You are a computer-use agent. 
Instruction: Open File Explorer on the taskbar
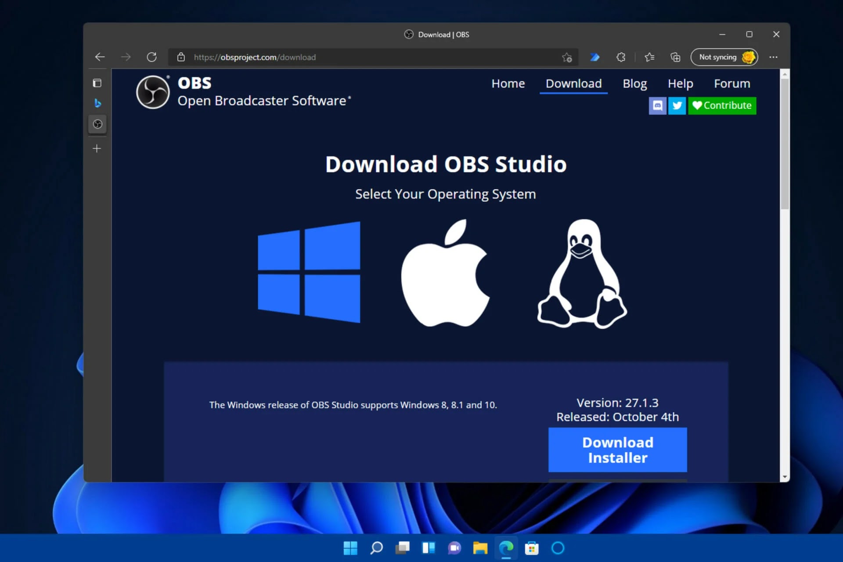pyautogui.click(x=480, y=548)
